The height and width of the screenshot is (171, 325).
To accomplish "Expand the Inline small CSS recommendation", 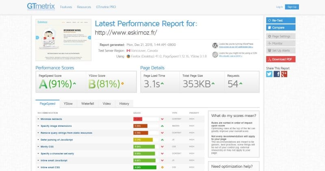I will 50,167.
